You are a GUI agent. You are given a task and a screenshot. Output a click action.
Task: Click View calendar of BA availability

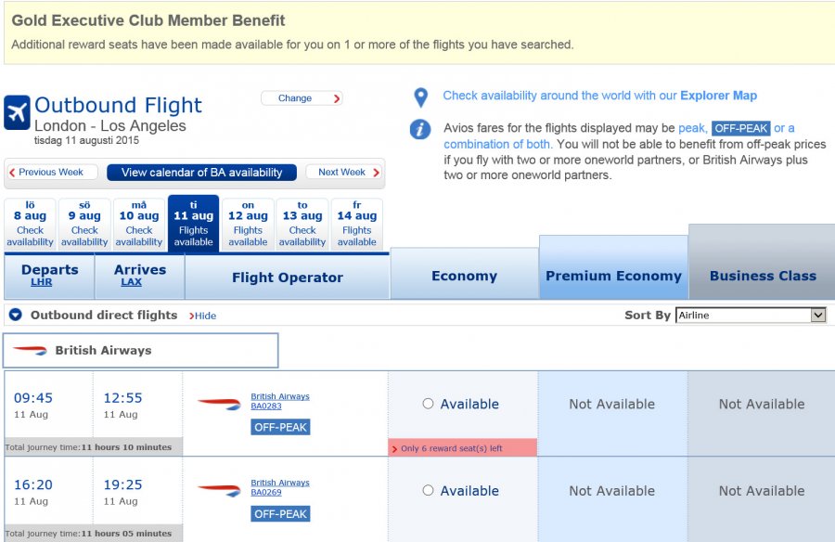(x=202, y=172)
